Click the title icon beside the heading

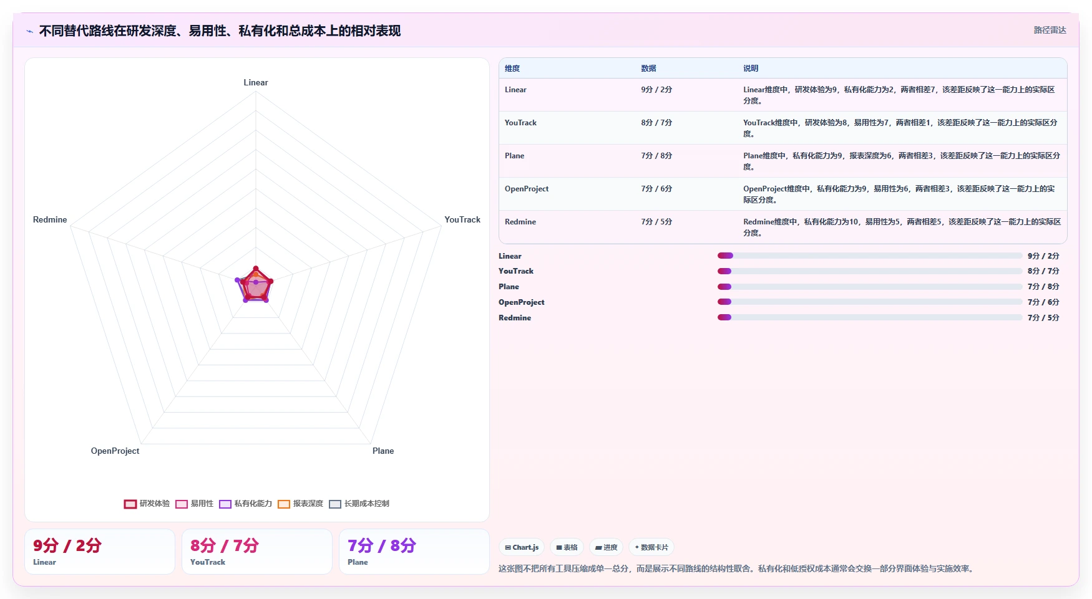pyautogui.click(x=29, y=31)
